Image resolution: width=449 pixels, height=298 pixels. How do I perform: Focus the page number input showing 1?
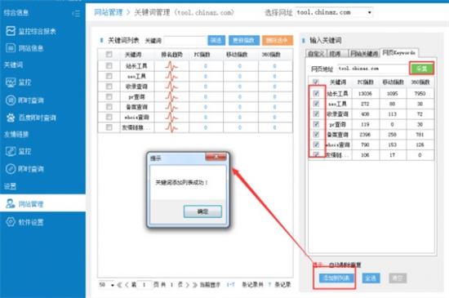tap(144, 285)
